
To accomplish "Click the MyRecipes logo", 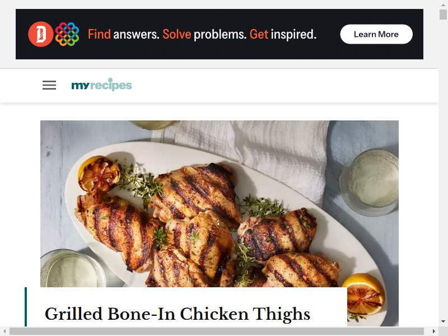I will [x=101, y=85].
